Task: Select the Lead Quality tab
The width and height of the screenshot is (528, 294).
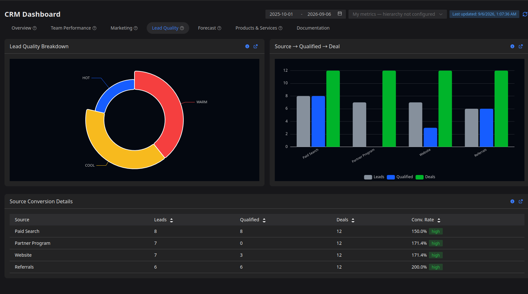Action: click(168, 28)
